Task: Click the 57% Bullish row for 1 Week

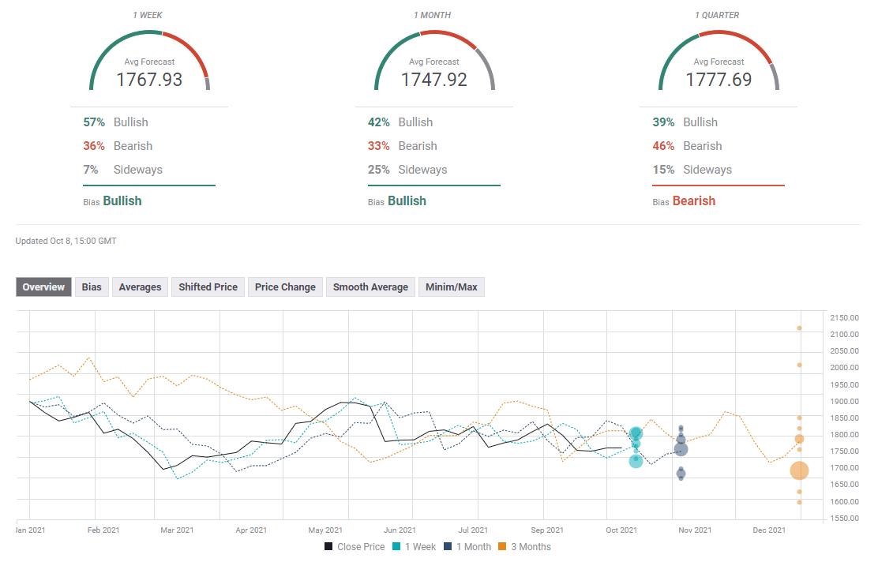Action: point(116,122)
